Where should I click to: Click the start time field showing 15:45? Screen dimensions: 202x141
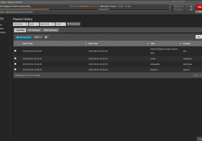(x=34, y=24)
